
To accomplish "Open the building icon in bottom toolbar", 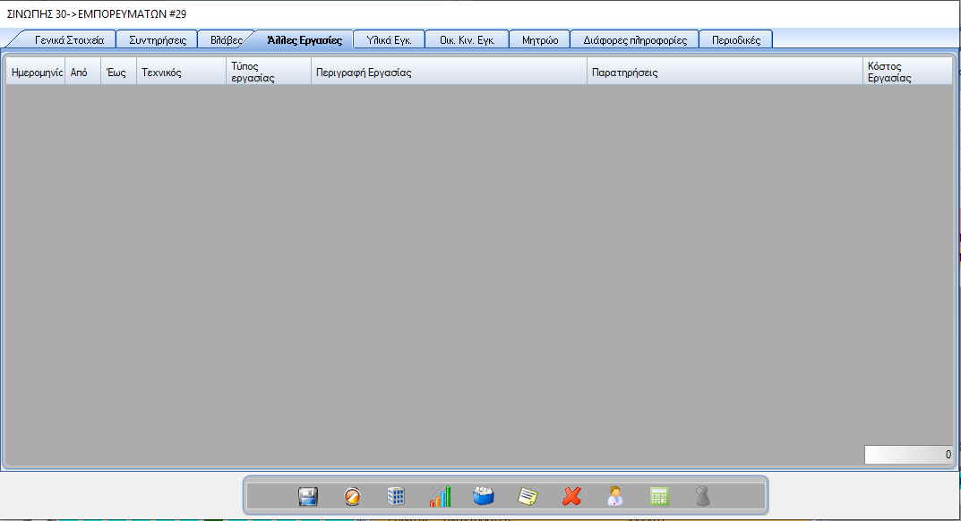I will (396, 496).
